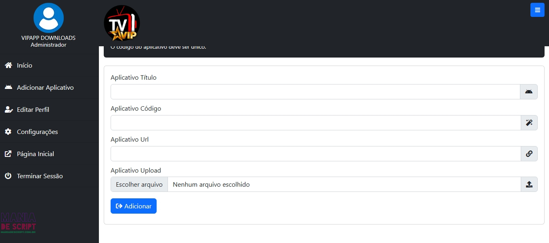Click the VIPAPP DOWNLOADS username text
The width and height of the screenshot is (549, 243).
(x=48, y=38)
